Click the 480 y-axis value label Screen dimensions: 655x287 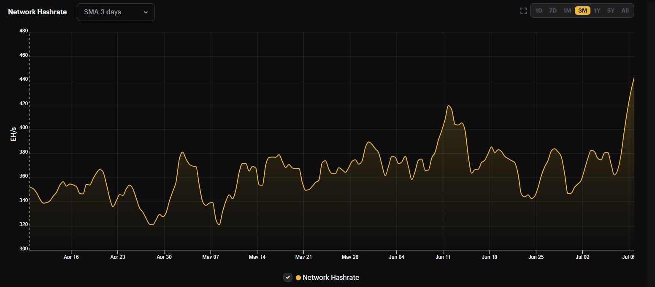click(x=23, y=31)
